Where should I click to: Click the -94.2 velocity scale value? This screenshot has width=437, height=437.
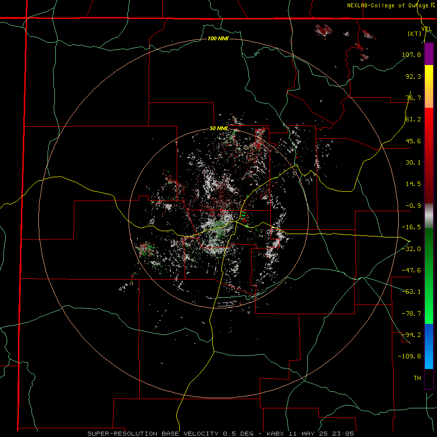click(x=411, y=335)
